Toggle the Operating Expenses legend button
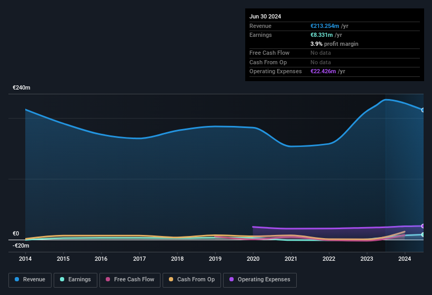The height and width of the screenshot is (295, 432). 259,280
